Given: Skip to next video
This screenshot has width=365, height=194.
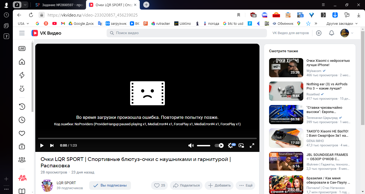Looking at the screenshot, I should pos(52,145).
